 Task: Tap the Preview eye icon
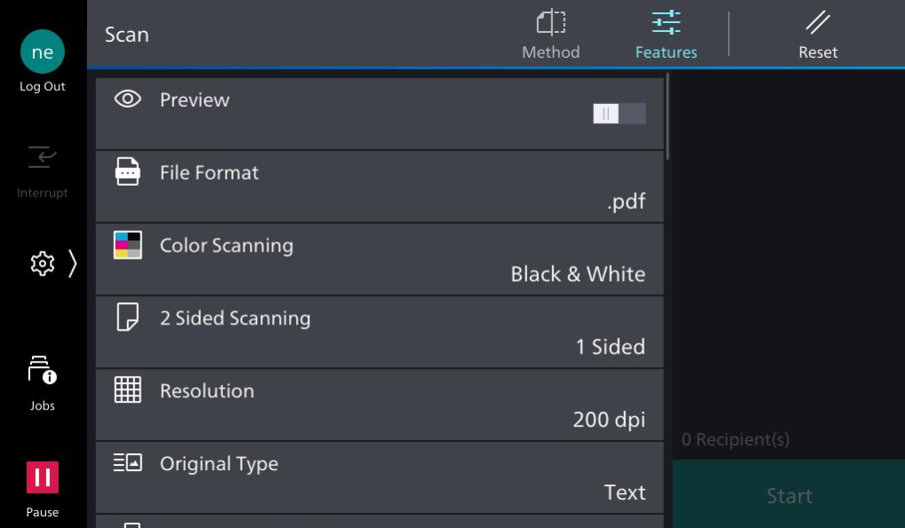[128, 100]
